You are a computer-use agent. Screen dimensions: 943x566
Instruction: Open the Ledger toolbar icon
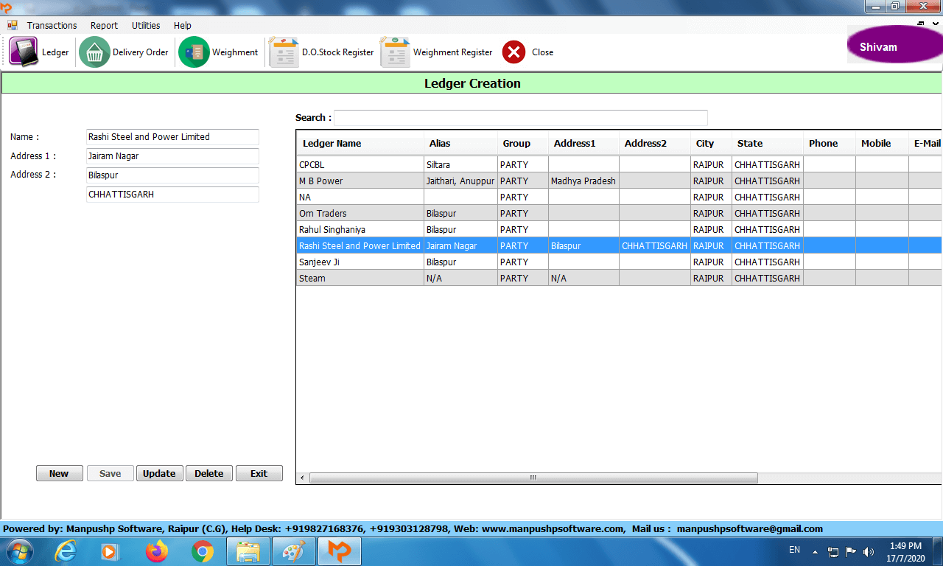(x=24, y=52)
